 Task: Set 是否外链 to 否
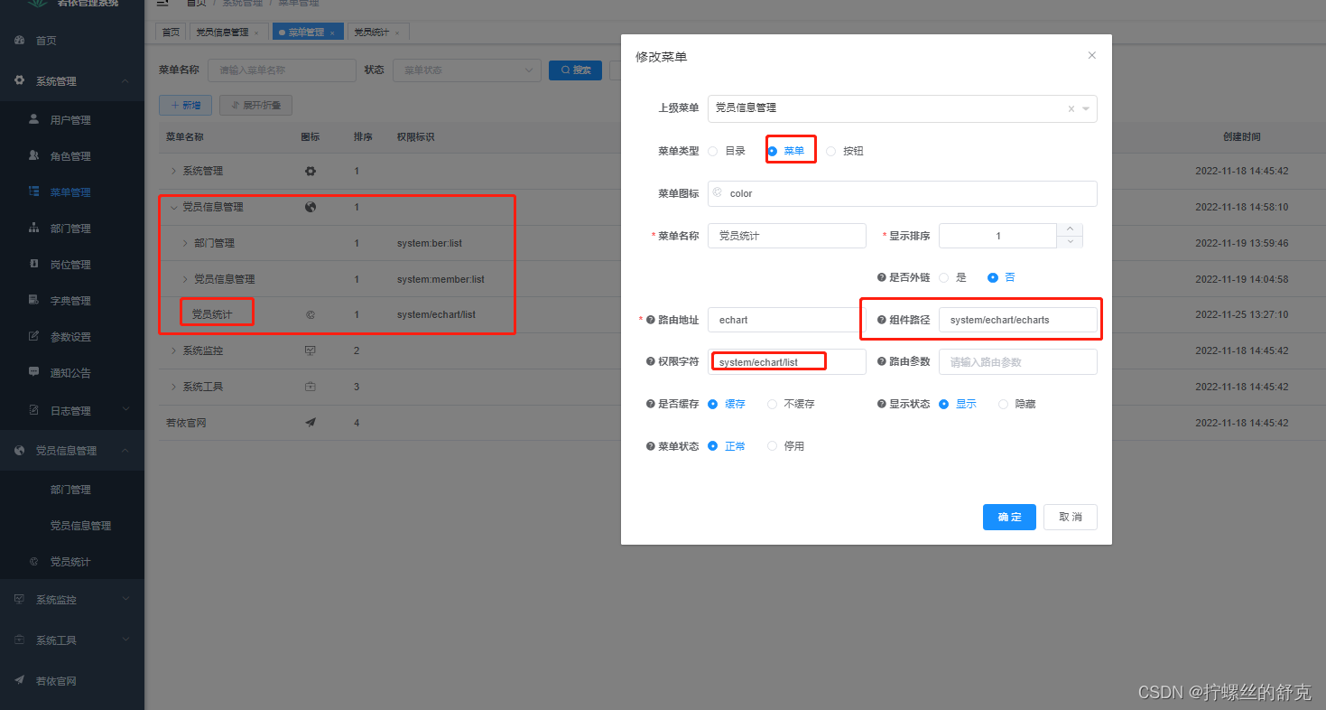[993, 277]
